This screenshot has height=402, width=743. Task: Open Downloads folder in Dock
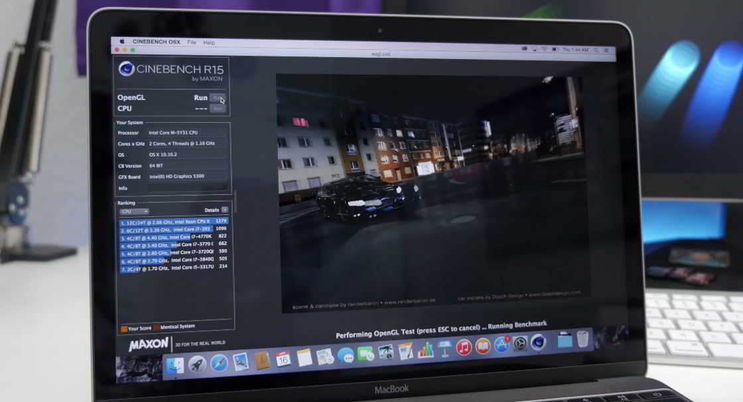(x=565, y=340)
